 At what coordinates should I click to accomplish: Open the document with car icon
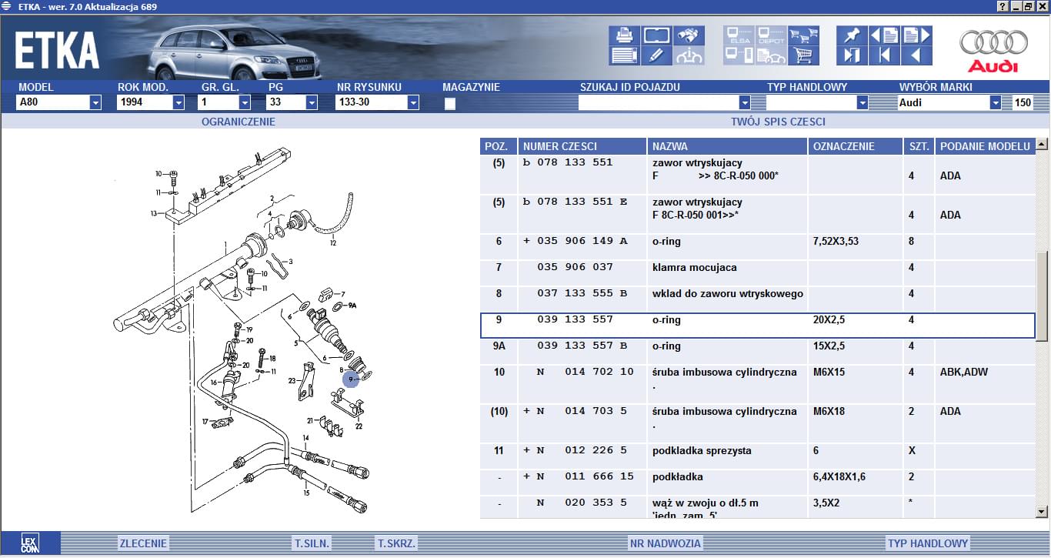pos(771,55)
